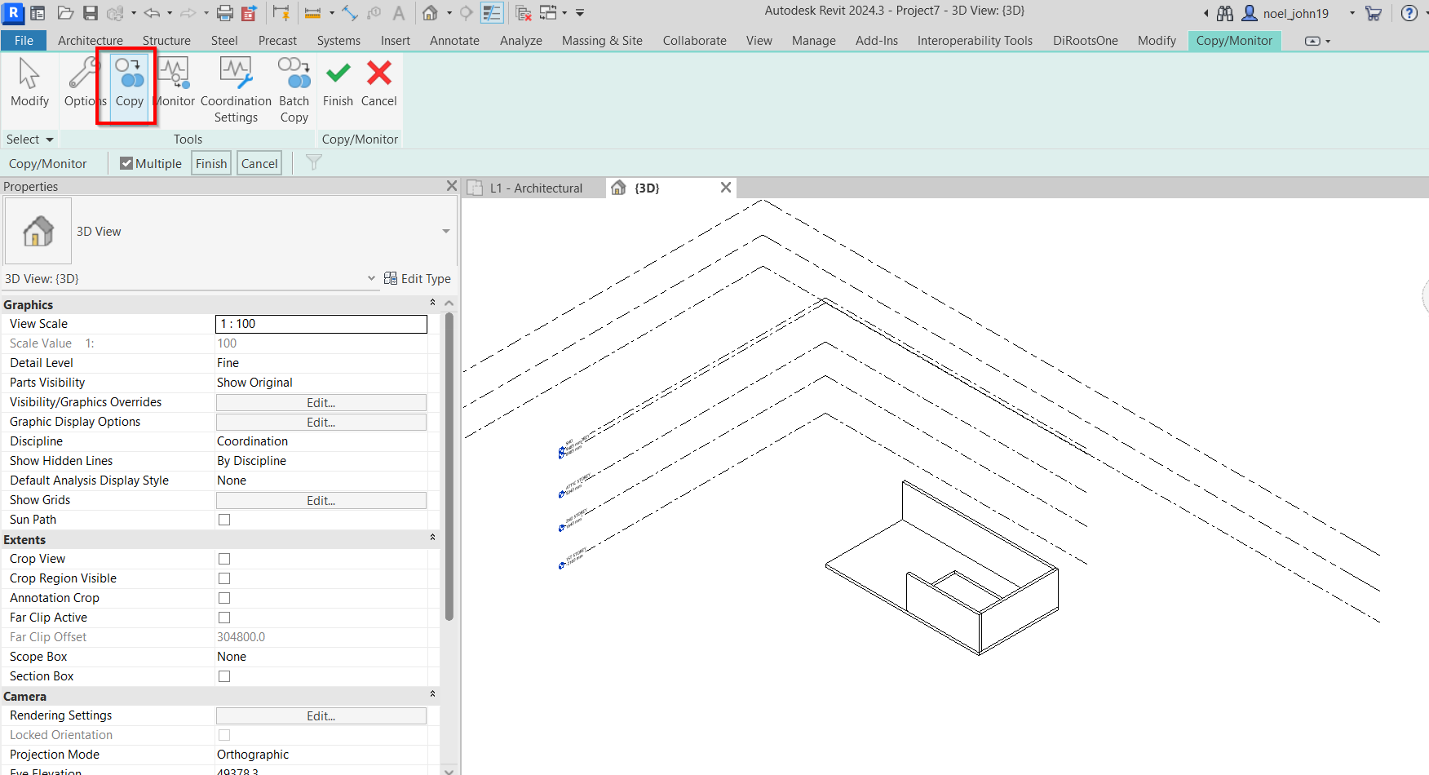Open the Architecture ribbon tab
The image size is (1429, 775).
pyautogui.click(x=90, y=41)
